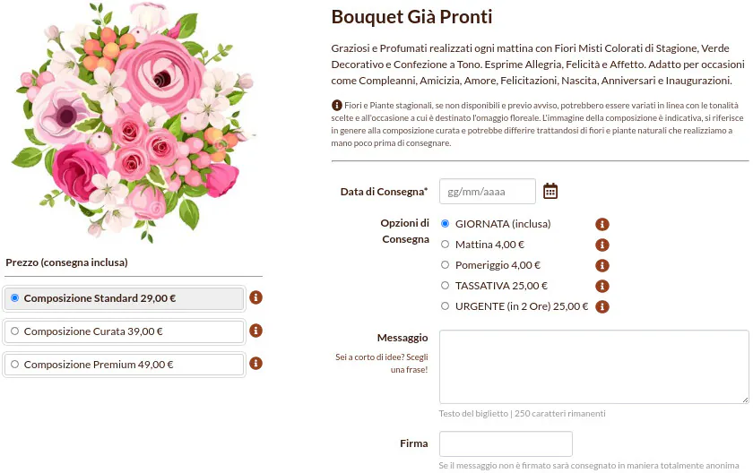
Task: Click info icon beside Mattina 4,00 €
Action: 602,245
